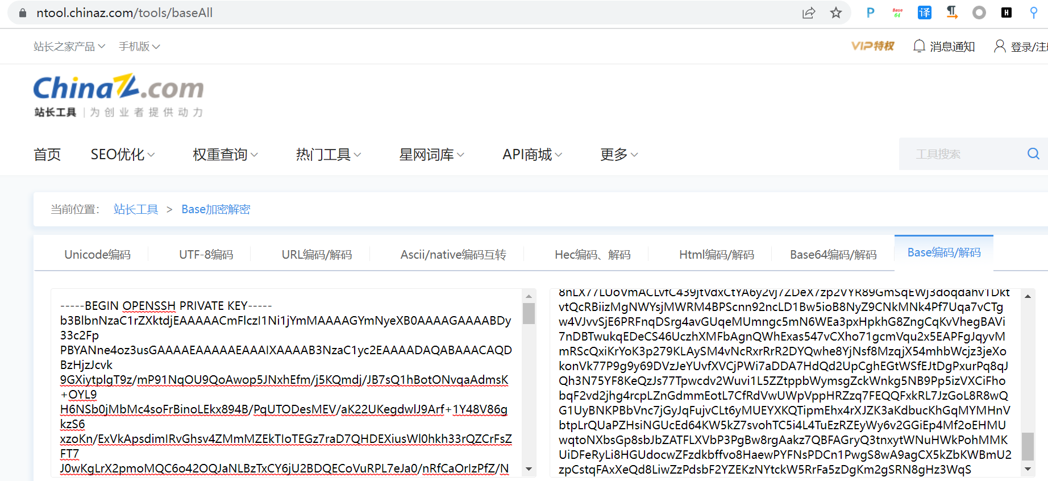Switch to Html编码/解码 tab
This screenshot has height=481, width=1048.
click(717, 254)
